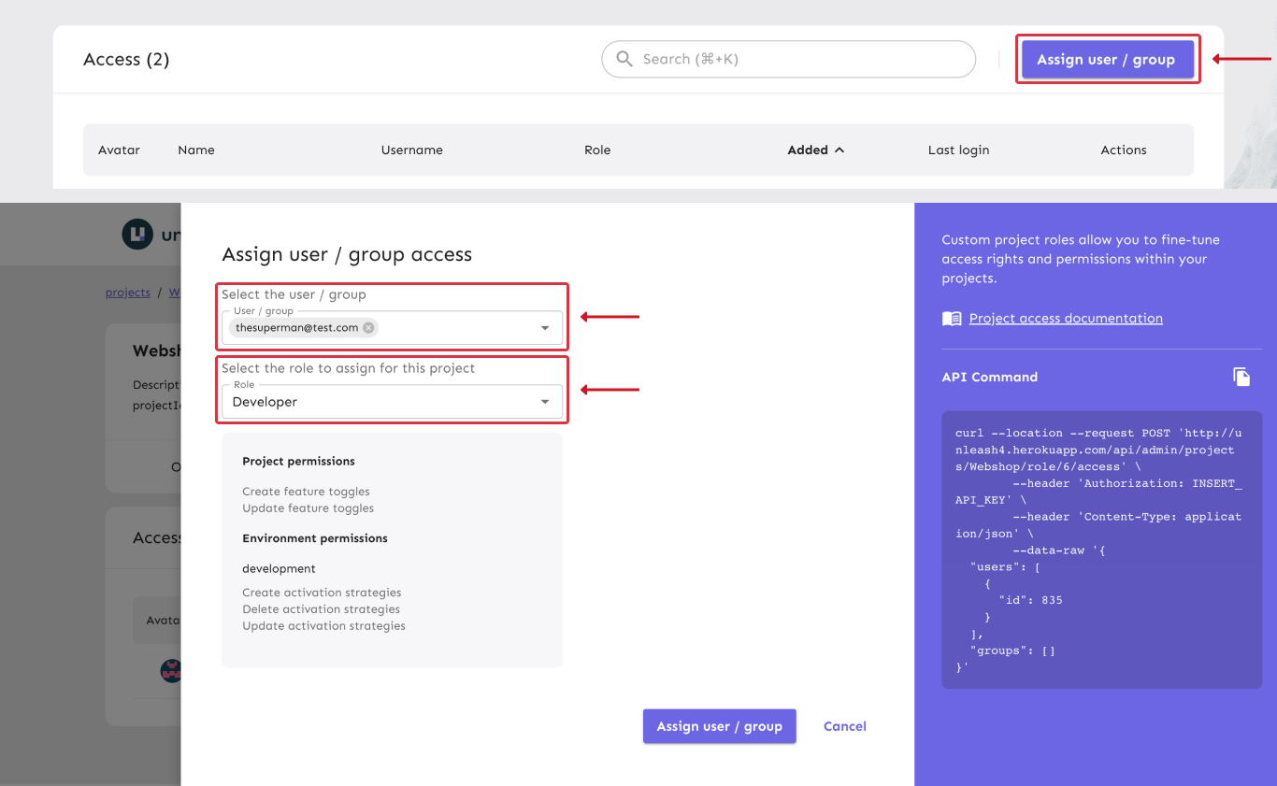The image size is (1277, 786).
Task: Select the Role column header
Action: (x=597, y=150)
